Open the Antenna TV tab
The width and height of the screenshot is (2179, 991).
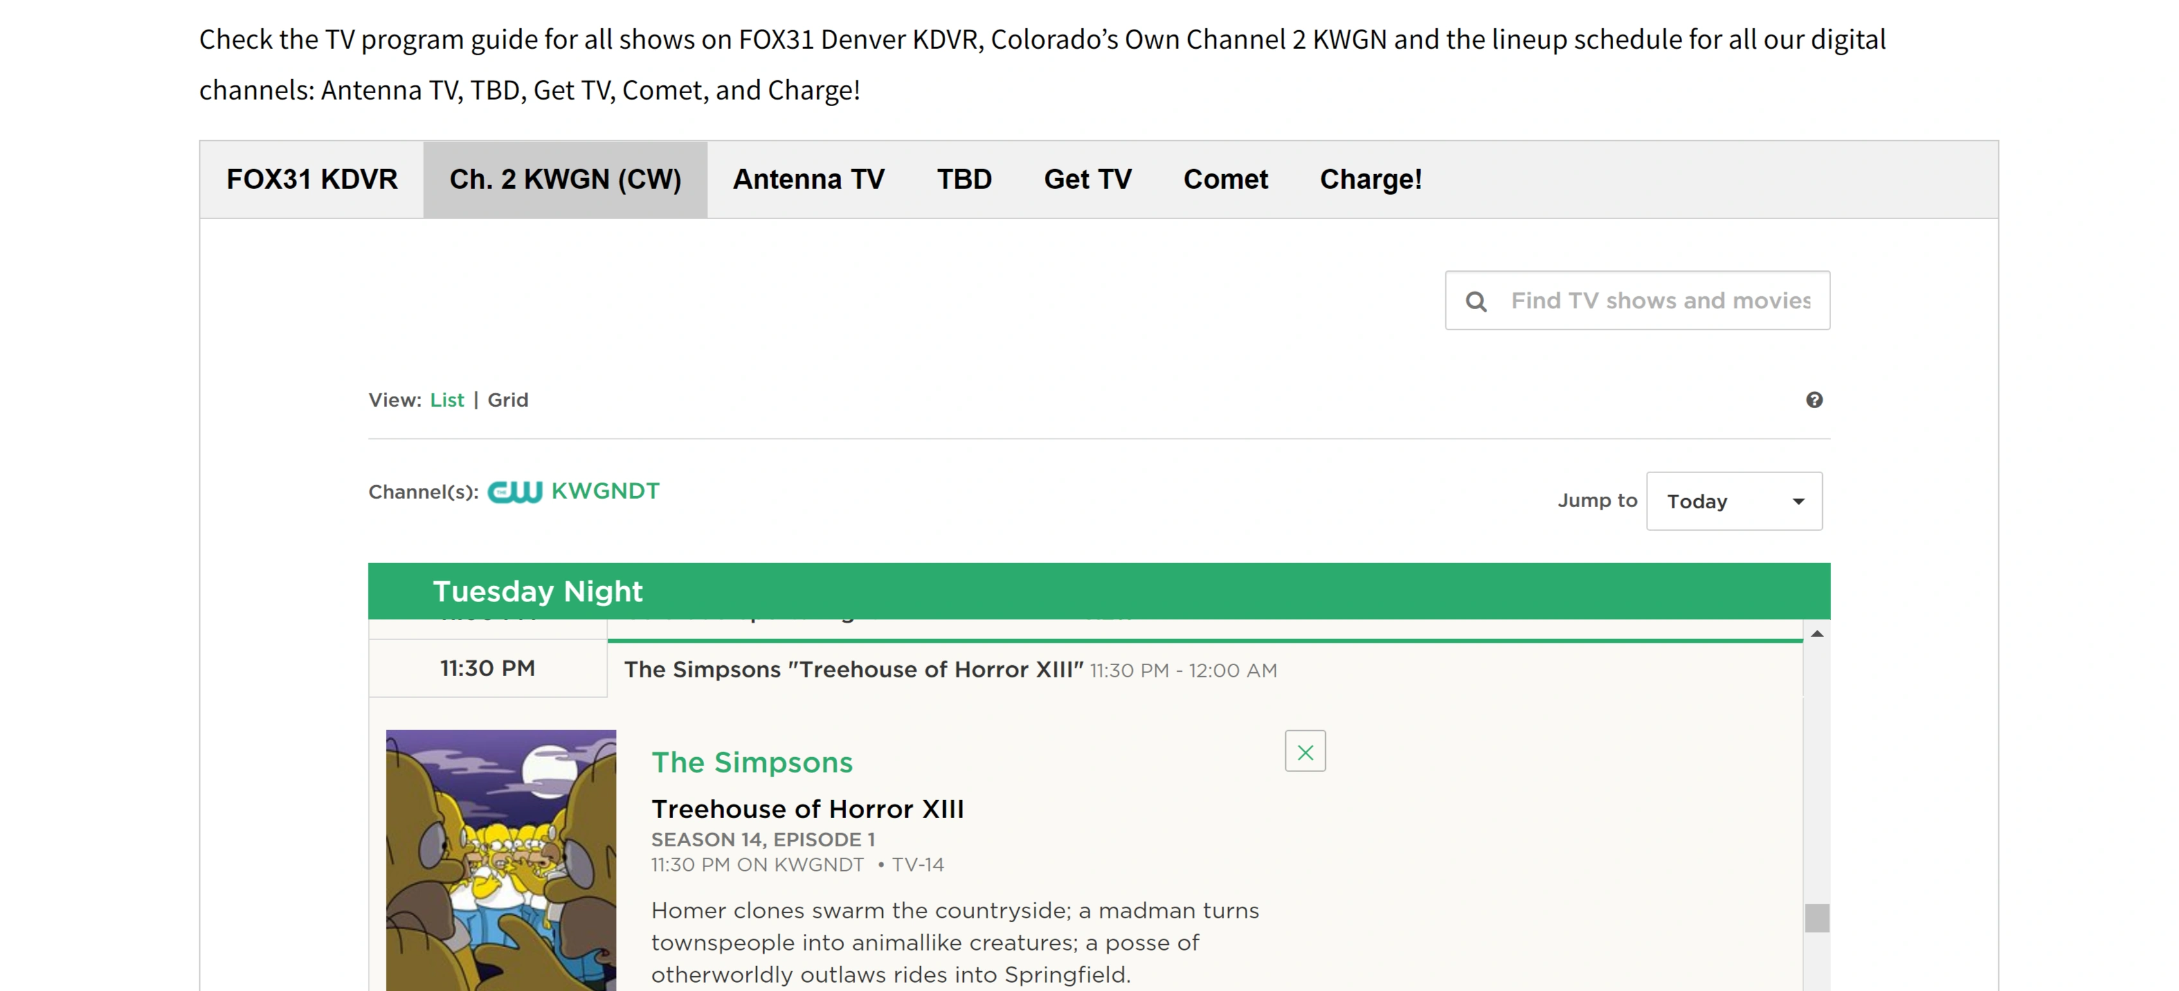coord(808,179)
